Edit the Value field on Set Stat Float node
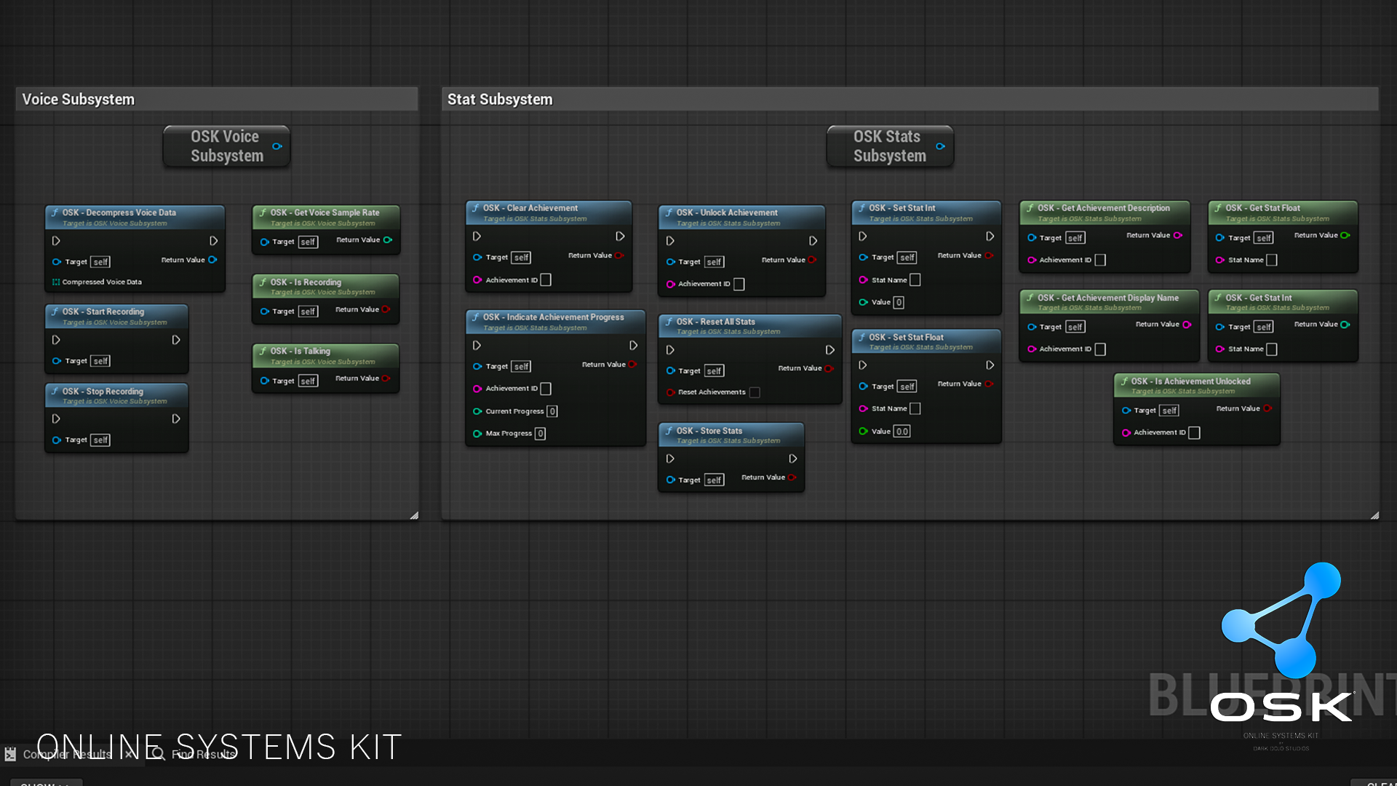1397x786 pixels. pyautogui.click(x=901, y=431)
